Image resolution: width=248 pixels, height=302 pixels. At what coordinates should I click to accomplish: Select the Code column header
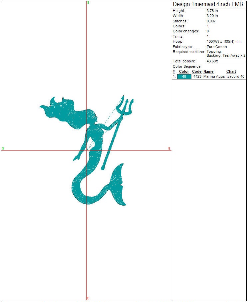coord(197,72)
